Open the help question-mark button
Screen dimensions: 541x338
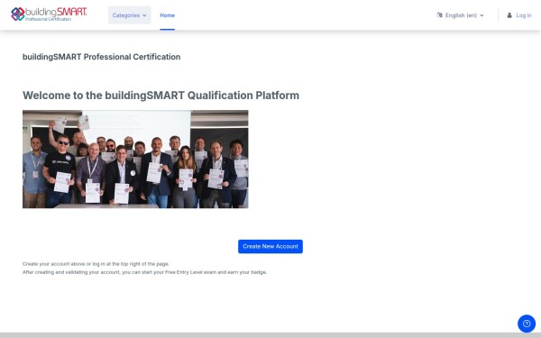pyautogui.click(x=527, y=324)
